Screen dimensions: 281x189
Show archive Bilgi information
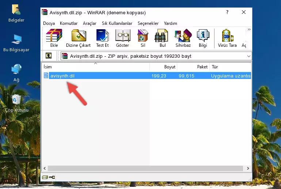pyautogui.click(x=203, y=38)
